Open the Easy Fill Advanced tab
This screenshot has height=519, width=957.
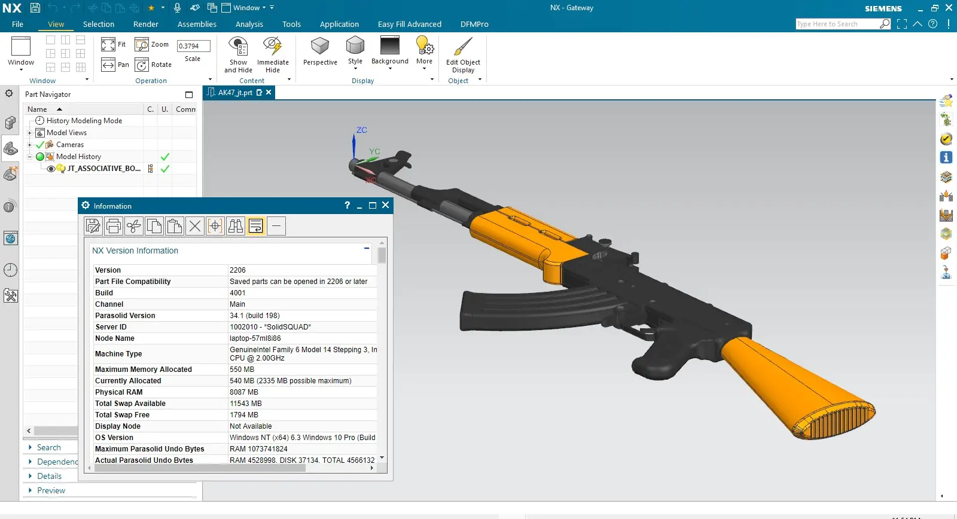click(410, 24)
